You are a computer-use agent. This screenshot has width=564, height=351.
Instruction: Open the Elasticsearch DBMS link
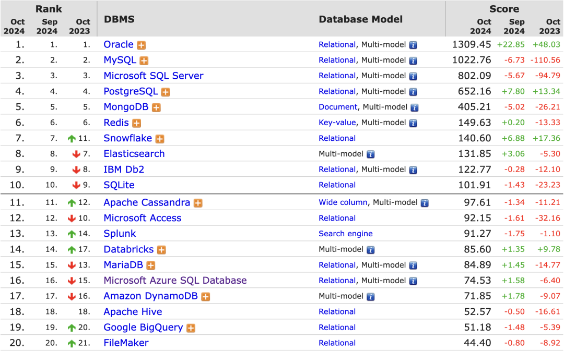pyautogui.click(x=134, y=154)
